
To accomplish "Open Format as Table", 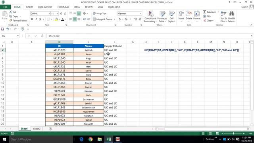I will [x=162, y=17].
